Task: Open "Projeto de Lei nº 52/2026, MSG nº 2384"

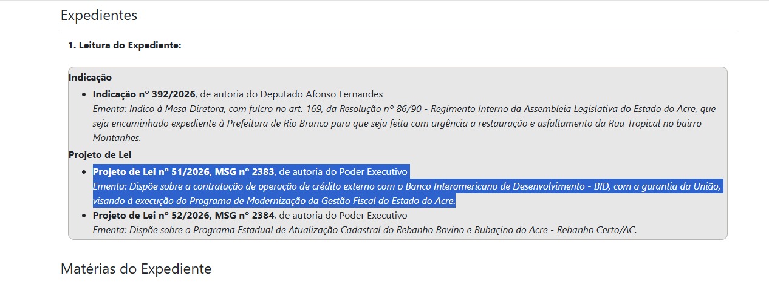Action: point(183,216)
